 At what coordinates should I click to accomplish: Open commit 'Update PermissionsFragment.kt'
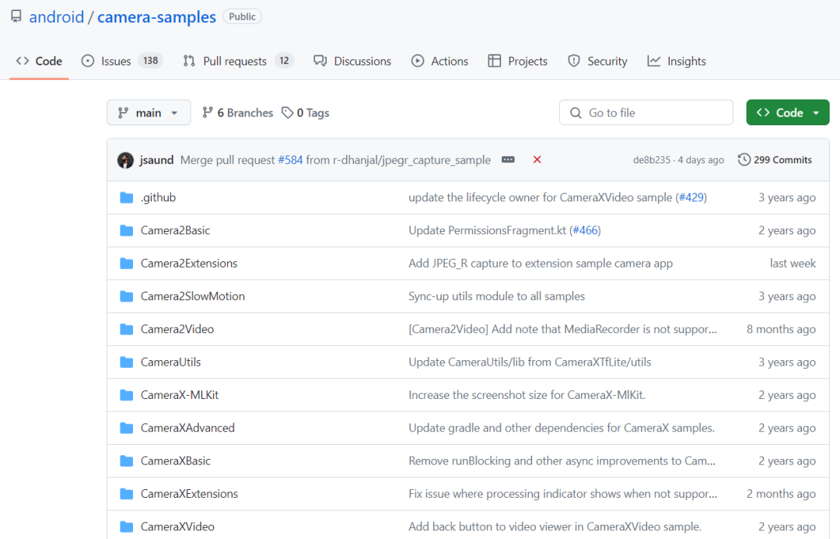point(487,230)
